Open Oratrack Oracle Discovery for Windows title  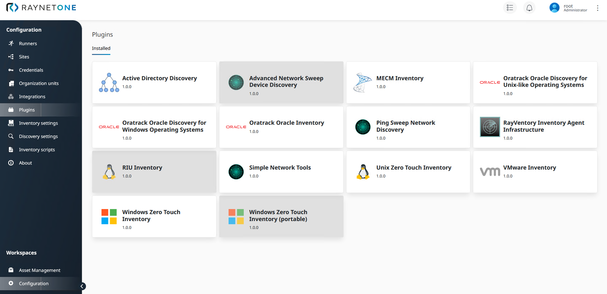(164, 126)
